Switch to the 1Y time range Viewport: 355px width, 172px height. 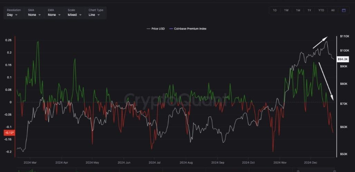[x=309, y=10]
